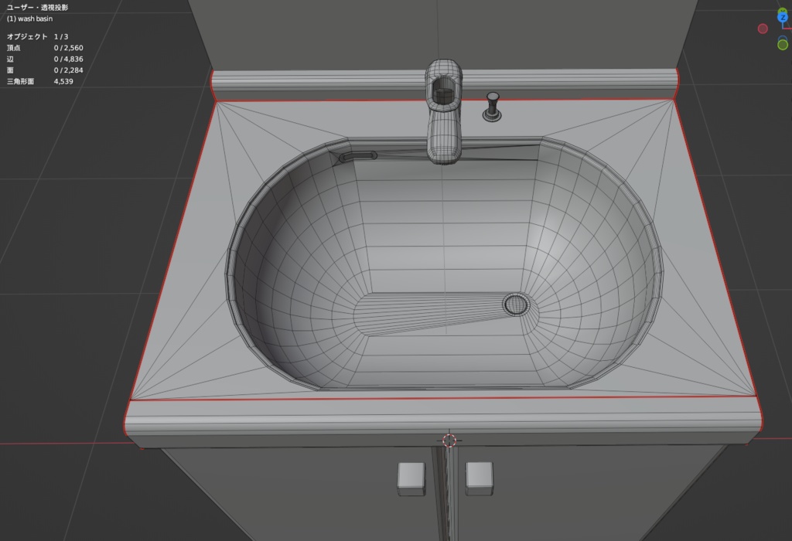Click the green negative axis ball above the Z handle
The image size is (792, 541).
(783, 10)
